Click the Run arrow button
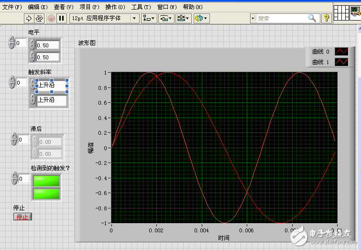 28,18
